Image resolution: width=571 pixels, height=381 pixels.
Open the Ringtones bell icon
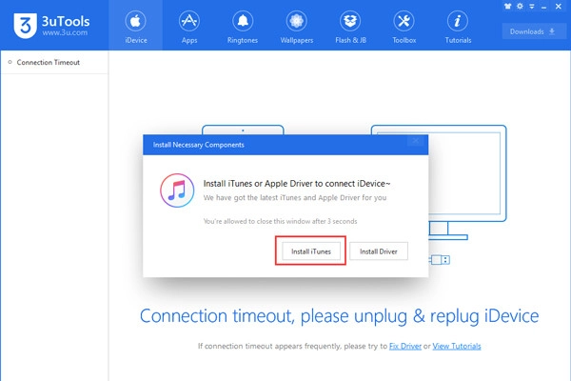pyautogui.click(x=243, y=26)
